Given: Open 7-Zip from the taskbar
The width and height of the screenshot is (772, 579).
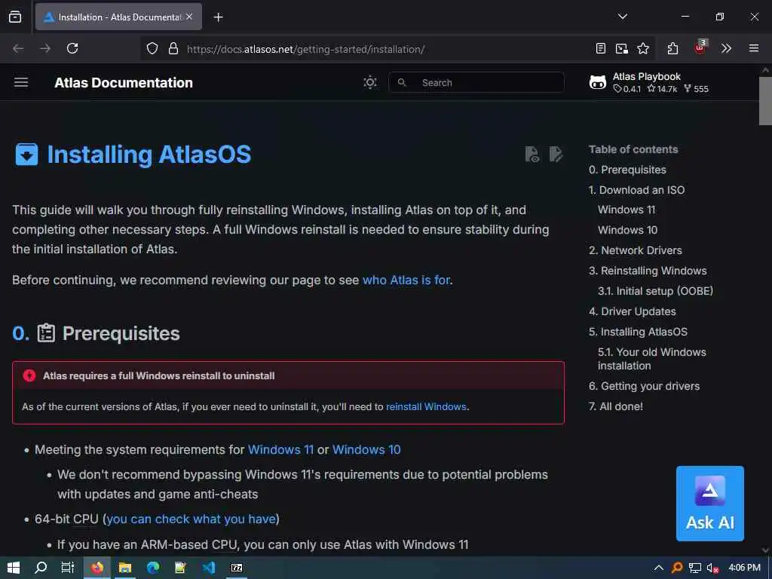Looking at the screenshot, I should pyautogui.click(x=237, y=568).
